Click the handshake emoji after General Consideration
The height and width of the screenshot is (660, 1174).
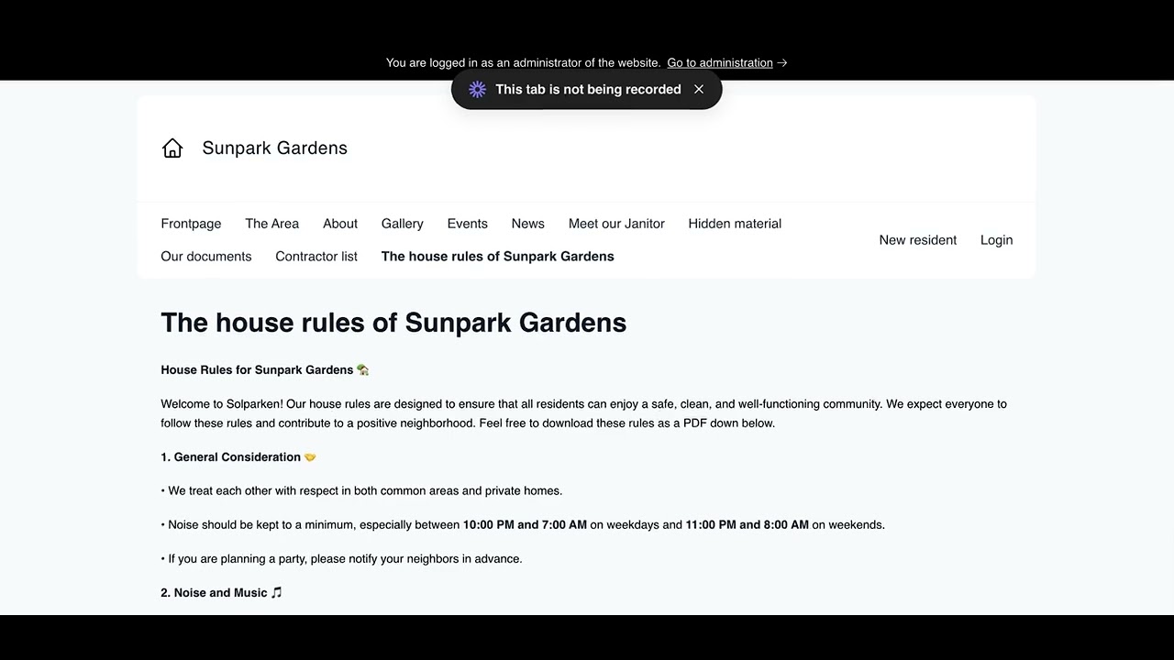click(310, 457)
